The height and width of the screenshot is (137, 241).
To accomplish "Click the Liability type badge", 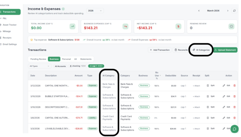I will tap(92, 118).
